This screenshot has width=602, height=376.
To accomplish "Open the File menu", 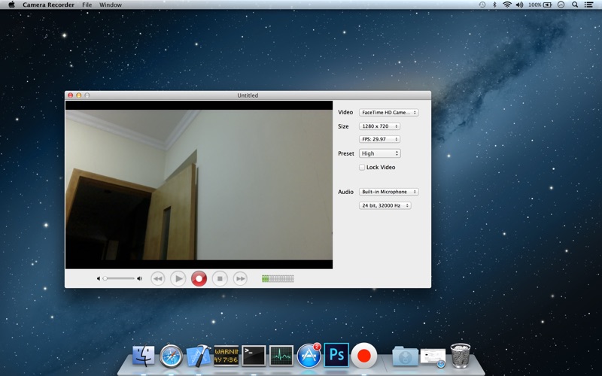I will click(87, 5).
